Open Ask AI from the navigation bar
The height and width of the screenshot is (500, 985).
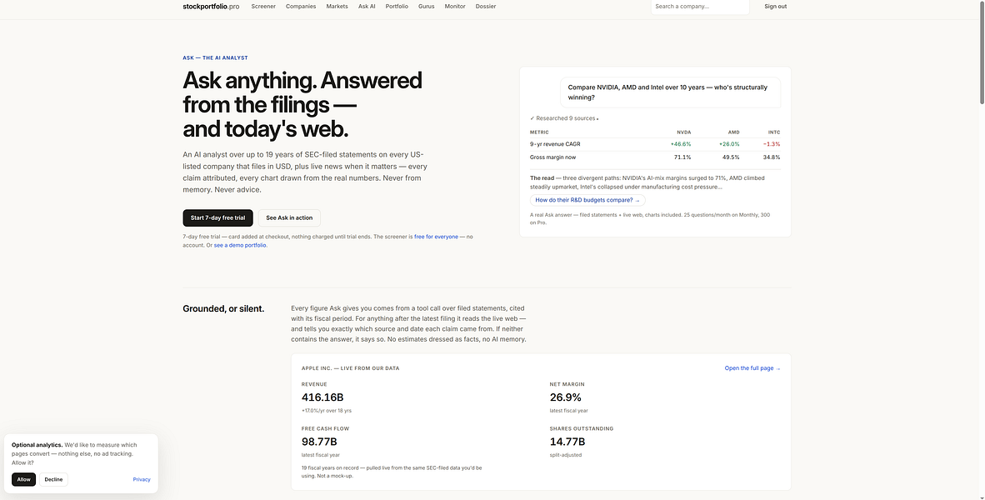(x=367, y=7)
